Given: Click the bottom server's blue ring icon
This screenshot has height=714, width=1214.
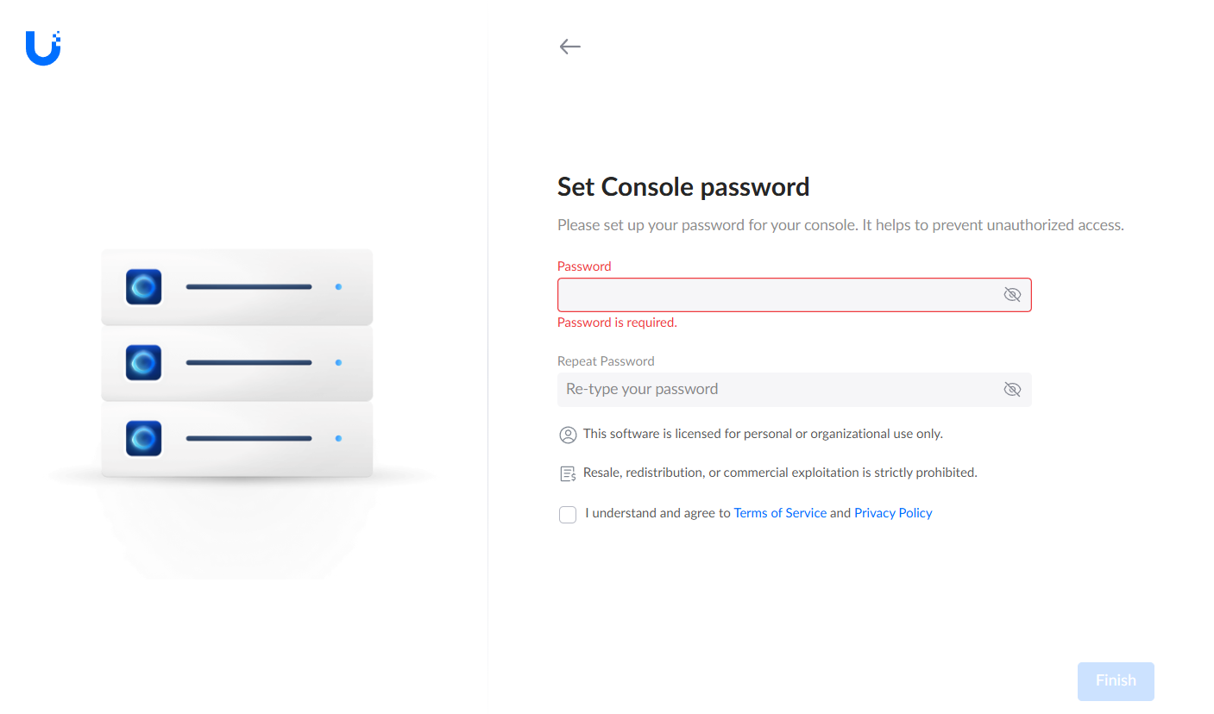Looking at the screenshot, I should click(144, 439).
